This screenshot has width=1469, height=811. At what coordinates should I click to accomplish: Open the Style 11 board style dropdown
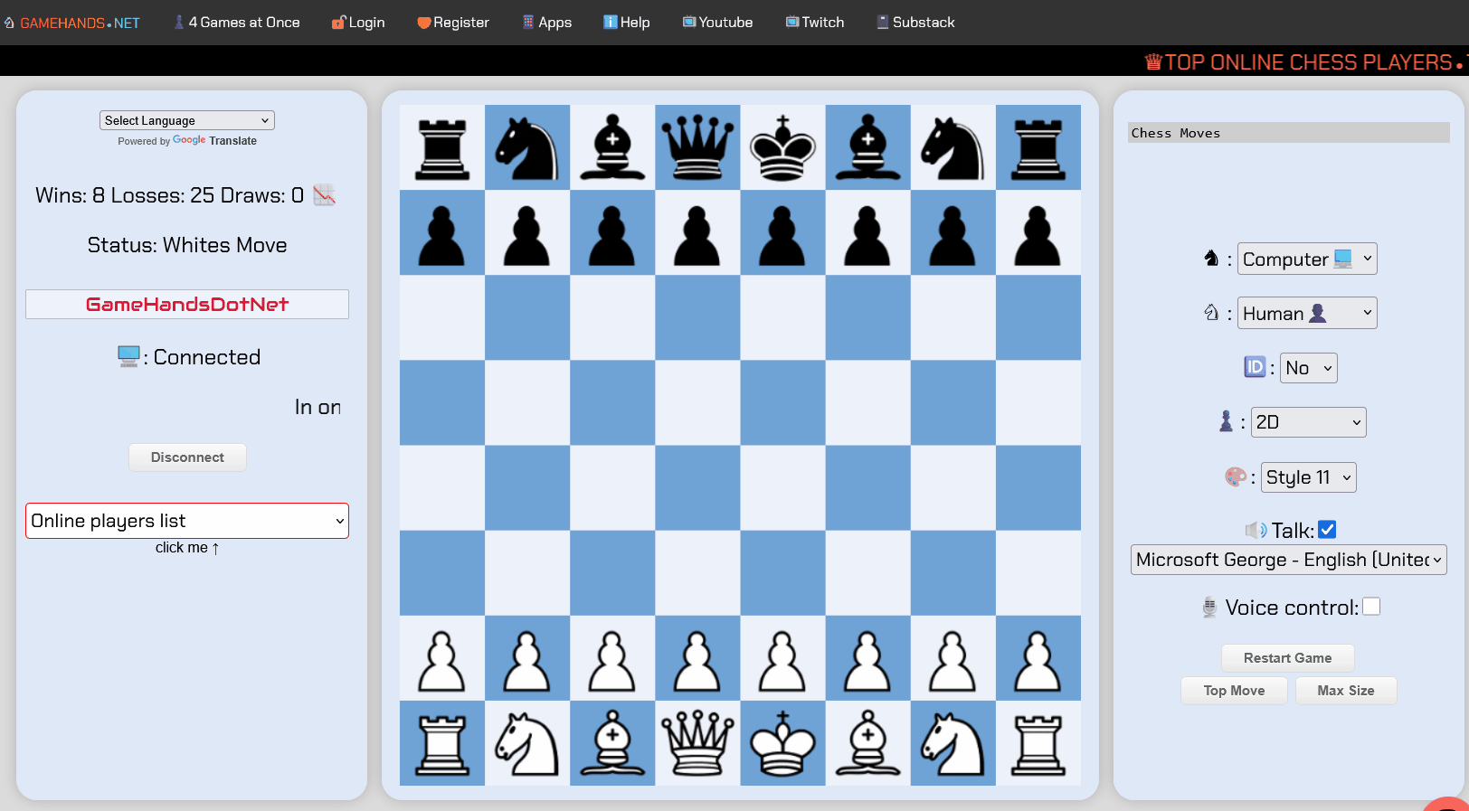[1308, 477]
